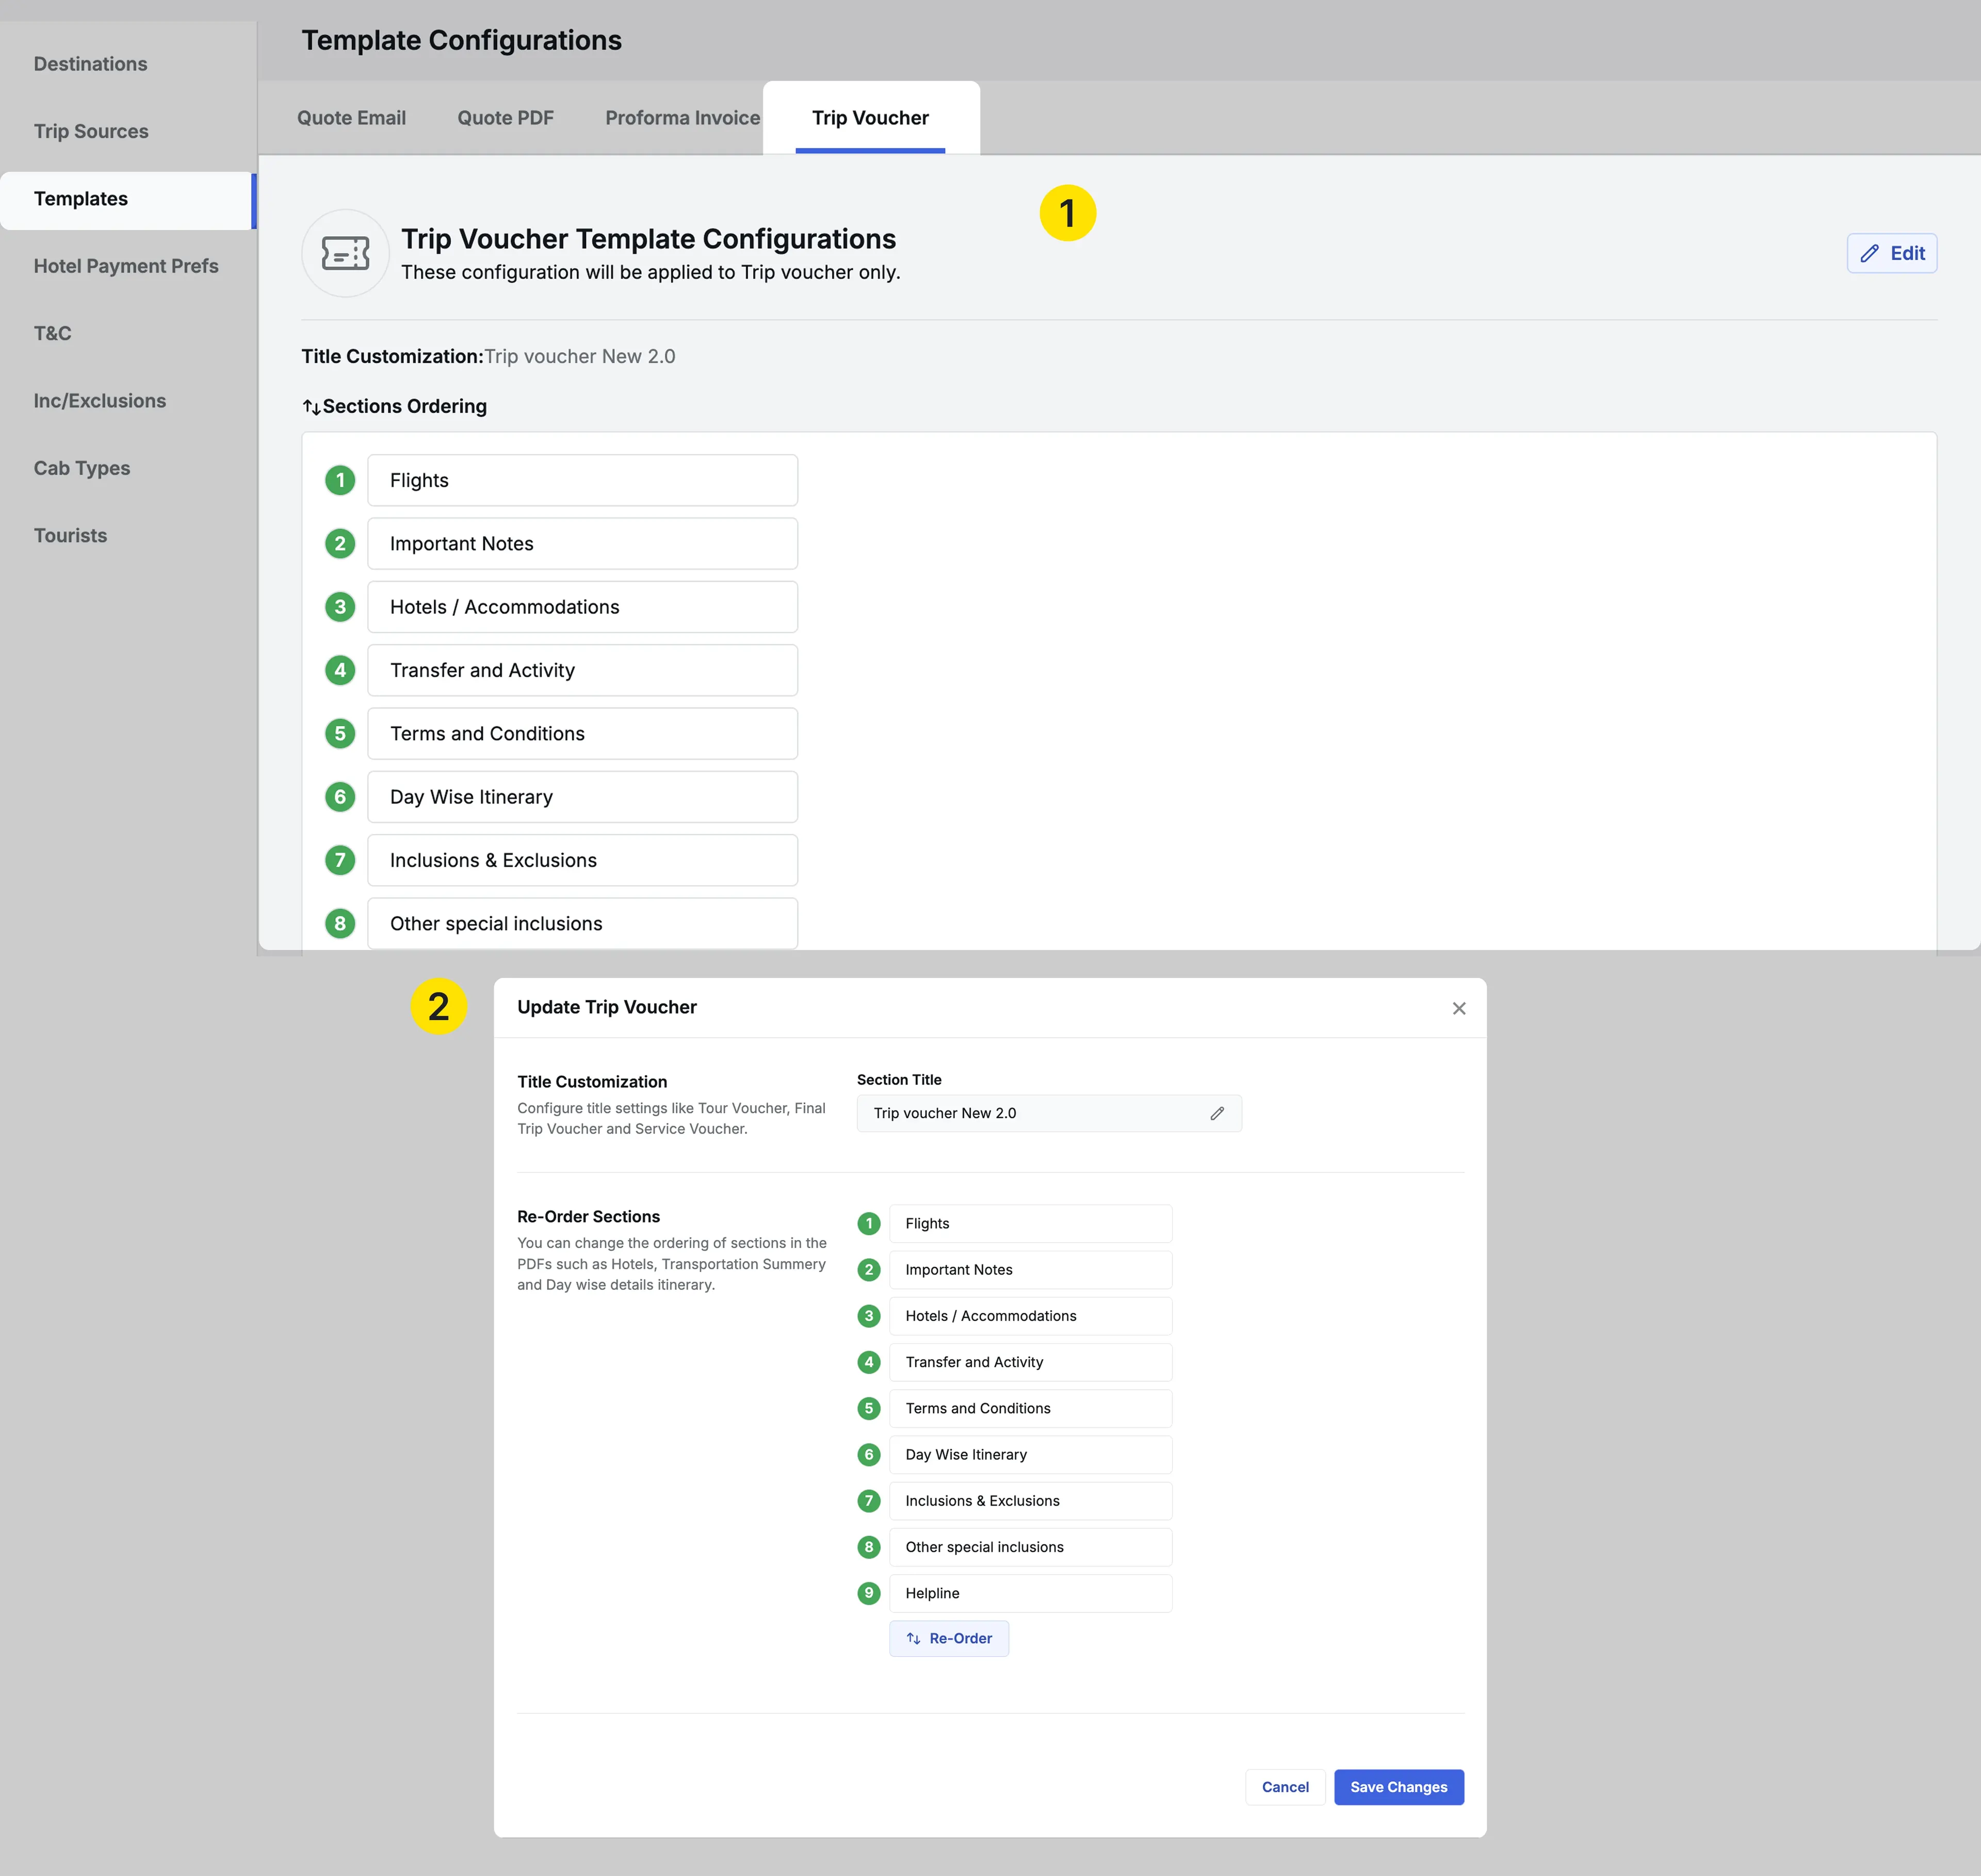Click the yellow step 2 marker

(438, 1006)
